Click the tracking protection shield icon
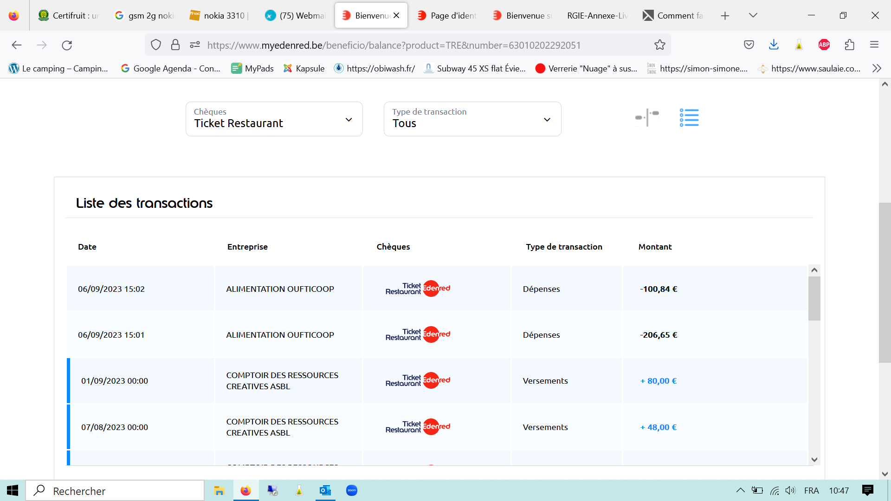The width and height of the screenshot is (891, 501). 156,45
